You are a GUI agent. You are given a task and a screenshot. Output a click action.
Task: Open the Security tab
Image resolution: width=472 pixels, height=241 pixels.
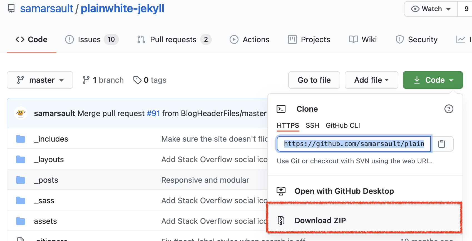pyautogui.click(x=416, y=39)
